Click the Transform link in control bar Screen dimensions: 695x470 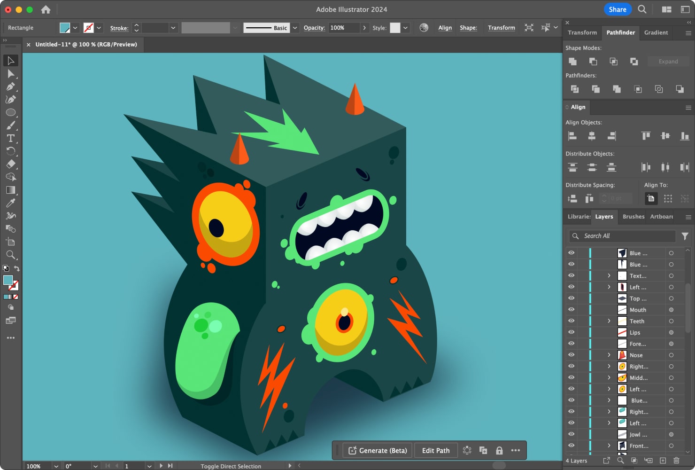click(x=502, y=28)
